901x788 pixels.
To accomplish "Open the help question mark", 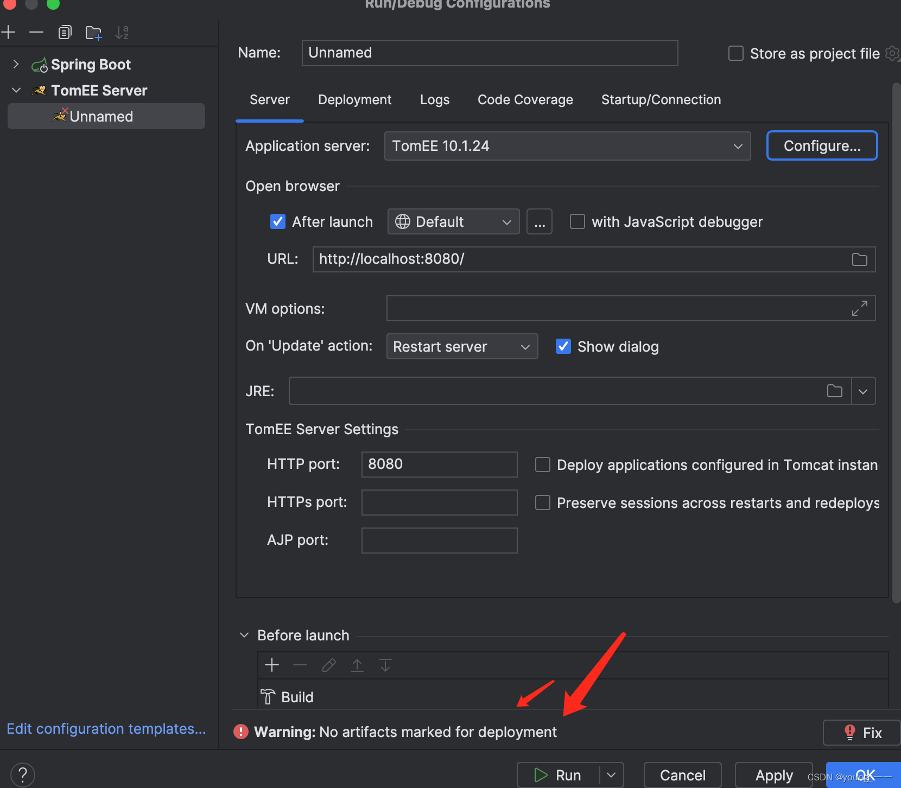I will click(23, 774).
